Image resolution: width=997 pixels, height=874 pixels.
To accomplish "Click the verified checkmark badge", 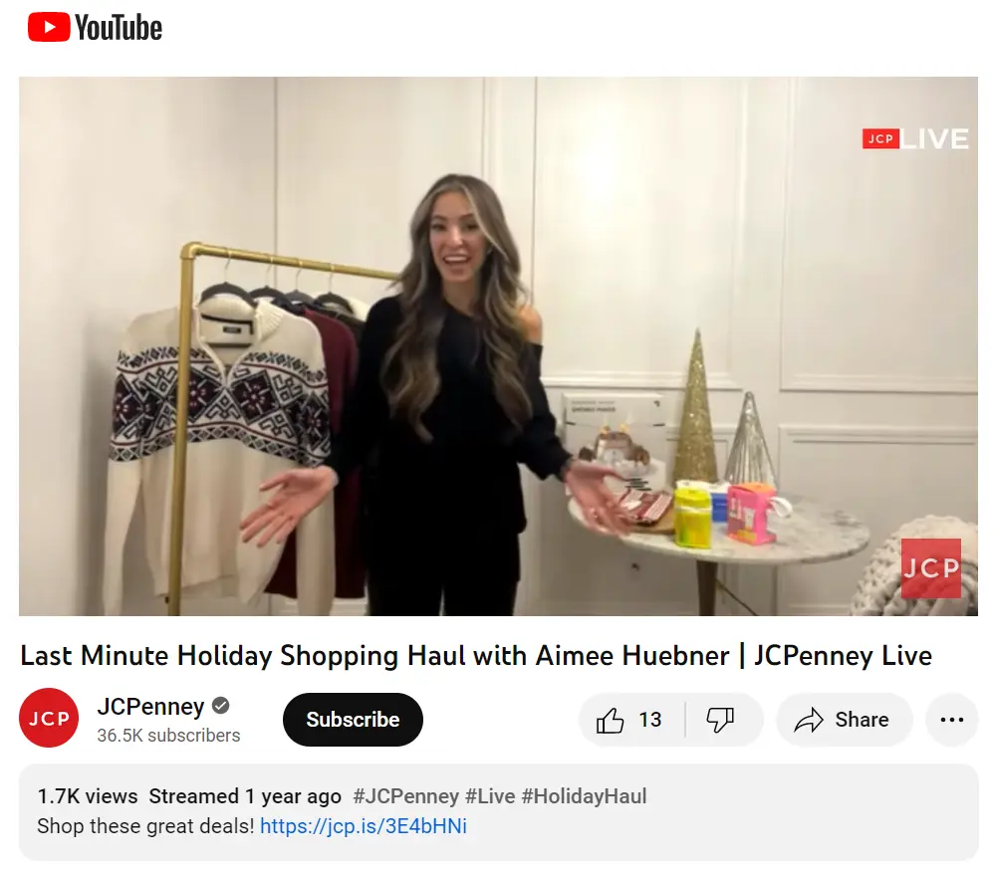I will (x=221, y=706).
